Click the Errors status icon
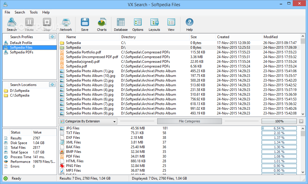This screenshot has width=308, height=184. [6, 166]
